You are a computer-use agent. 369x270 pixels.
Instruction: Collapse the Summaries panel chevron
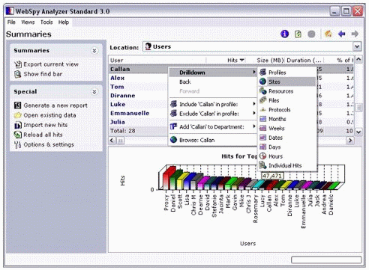pos(94,51)
